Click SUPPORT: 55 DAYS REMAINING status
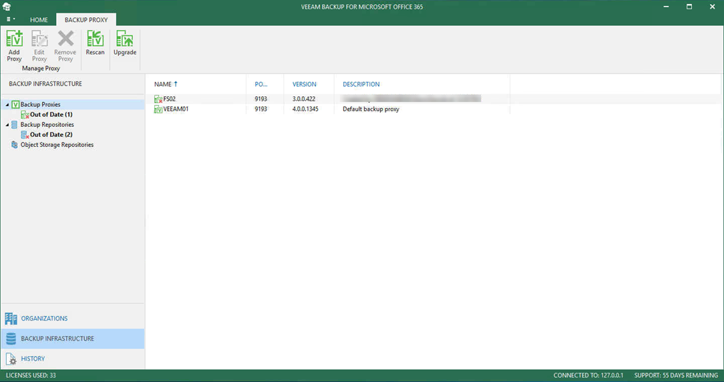Image resolution: width=724 pixels, height=382 pixels. coord(676,375)
